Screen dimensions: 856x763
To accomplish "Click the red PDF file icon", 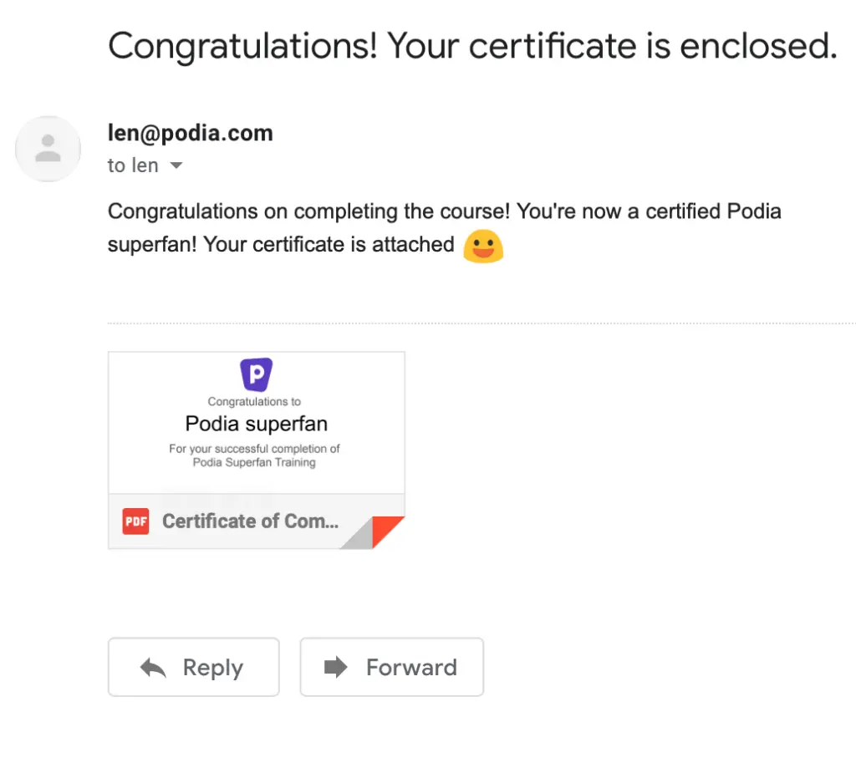I will (x=135, y=521).
